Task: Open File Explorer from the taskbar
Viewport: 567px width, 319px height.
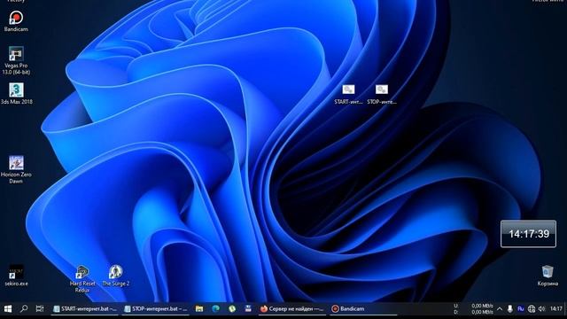Action: 199,308
